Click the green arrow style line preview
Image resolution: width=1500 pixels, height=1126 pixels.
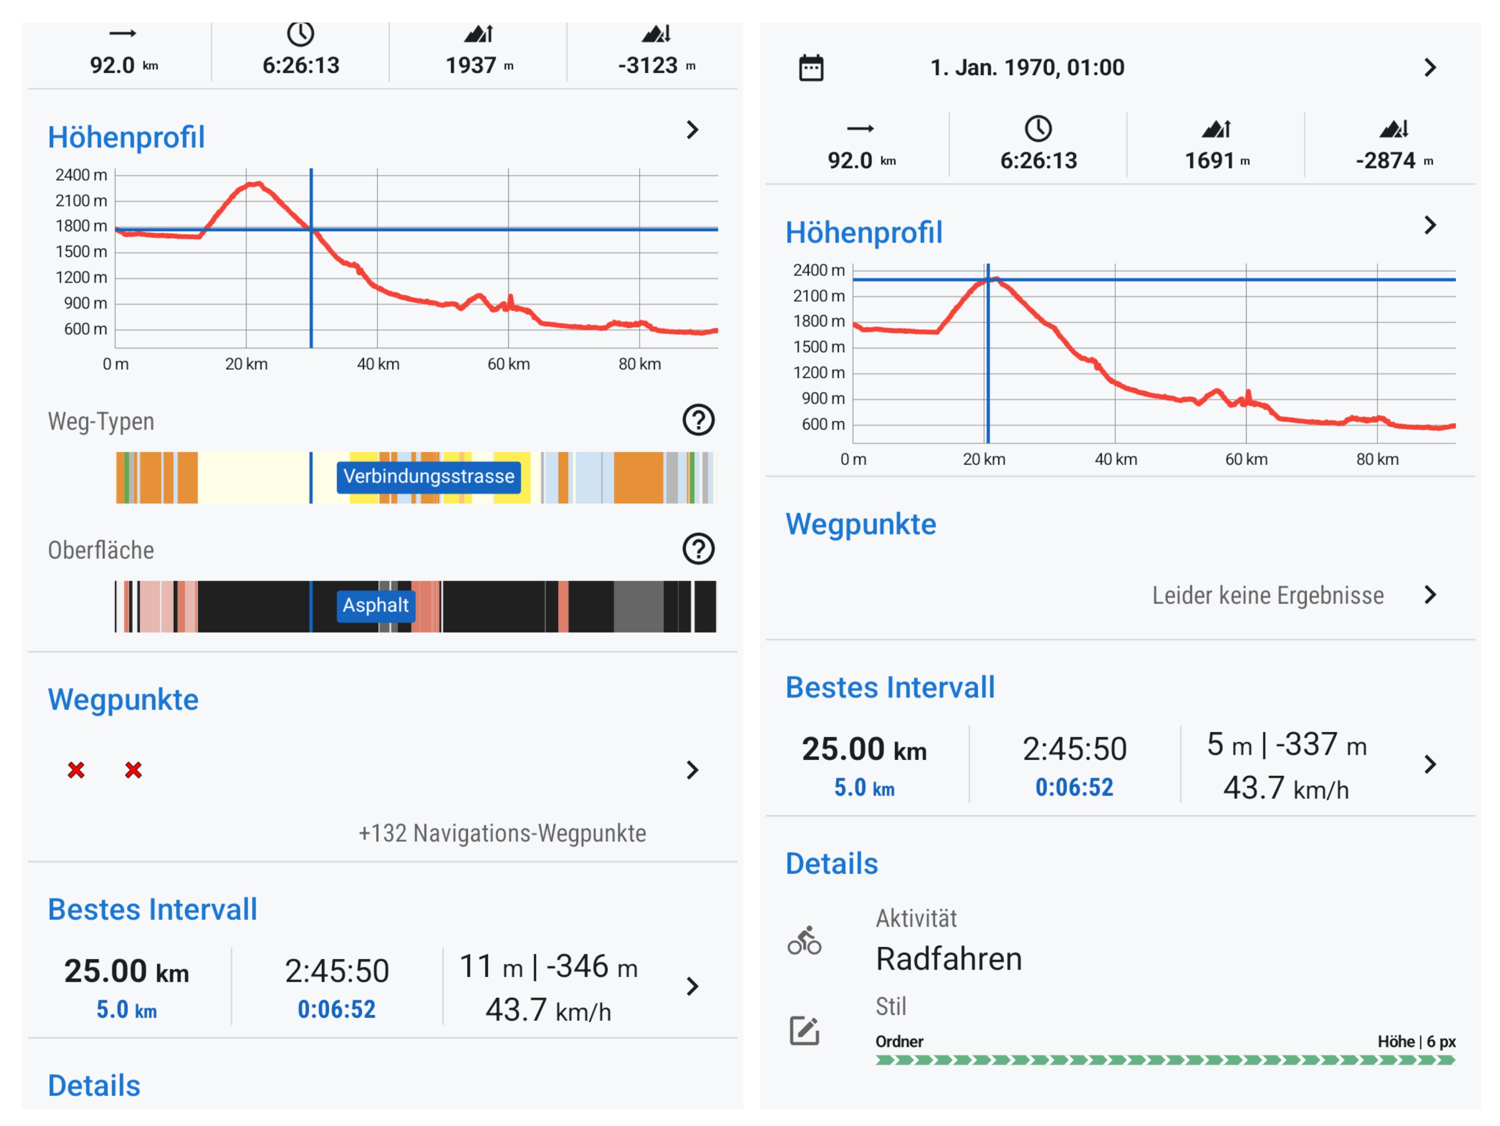coord(1164,1060)
